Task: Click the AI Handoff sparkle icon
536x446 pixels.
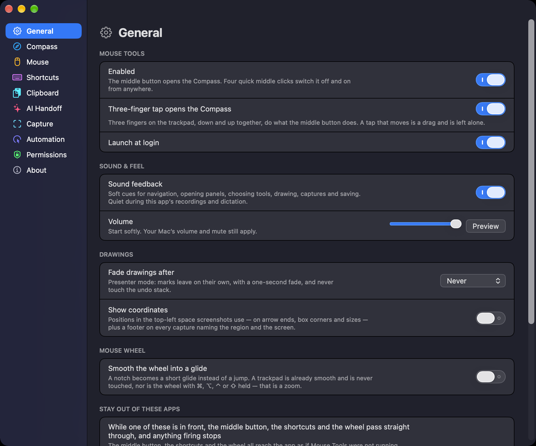Action: (17, 108)
